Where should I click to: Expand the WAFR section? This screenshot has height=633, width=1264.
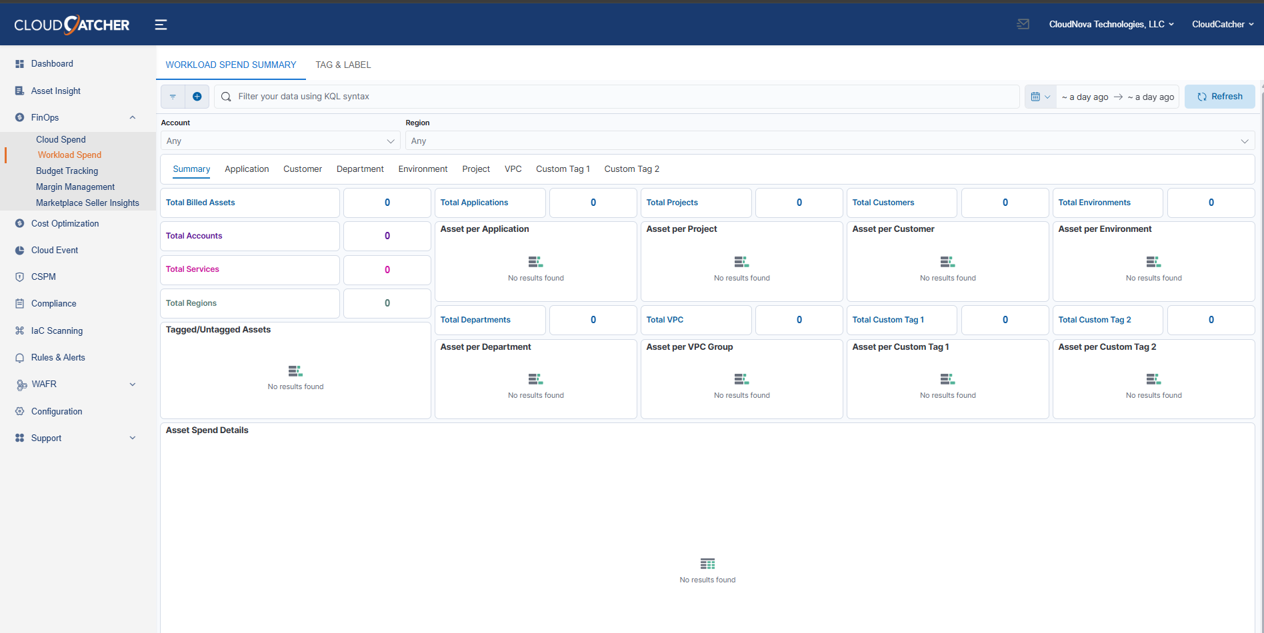pos(132,384)
